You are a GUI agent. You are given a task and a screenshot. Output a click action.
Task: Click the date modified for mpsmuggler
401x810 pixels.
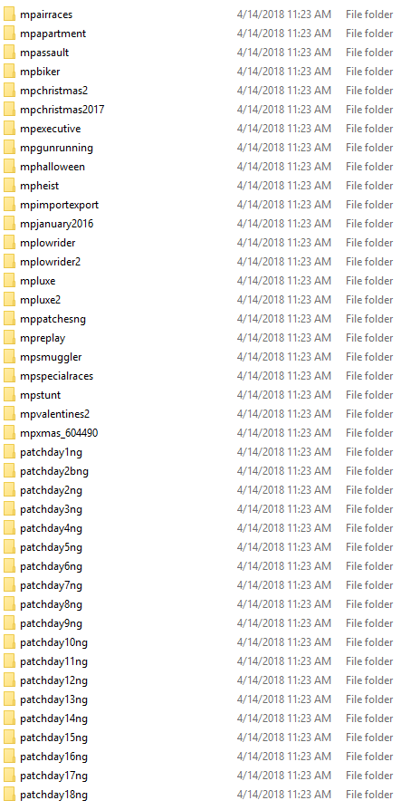point(284,357)
